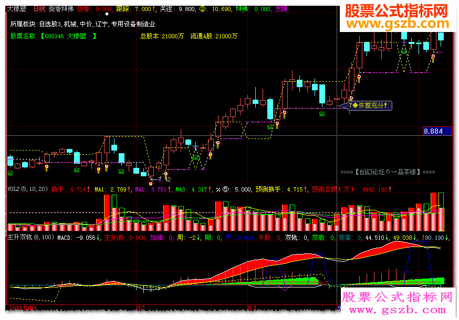The image size is (459, 320).
Task: Click the 烧香: 0.000 indicator value
Action: click(x=94, y=9)
